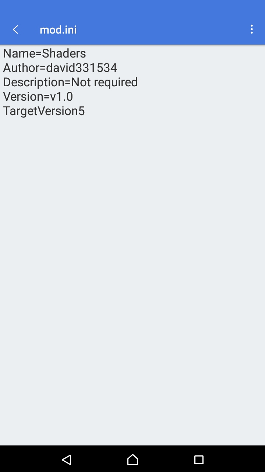Tap the username david331534
Image resolution: width=265 pixels, height=472 pixels.
(82, 68)
